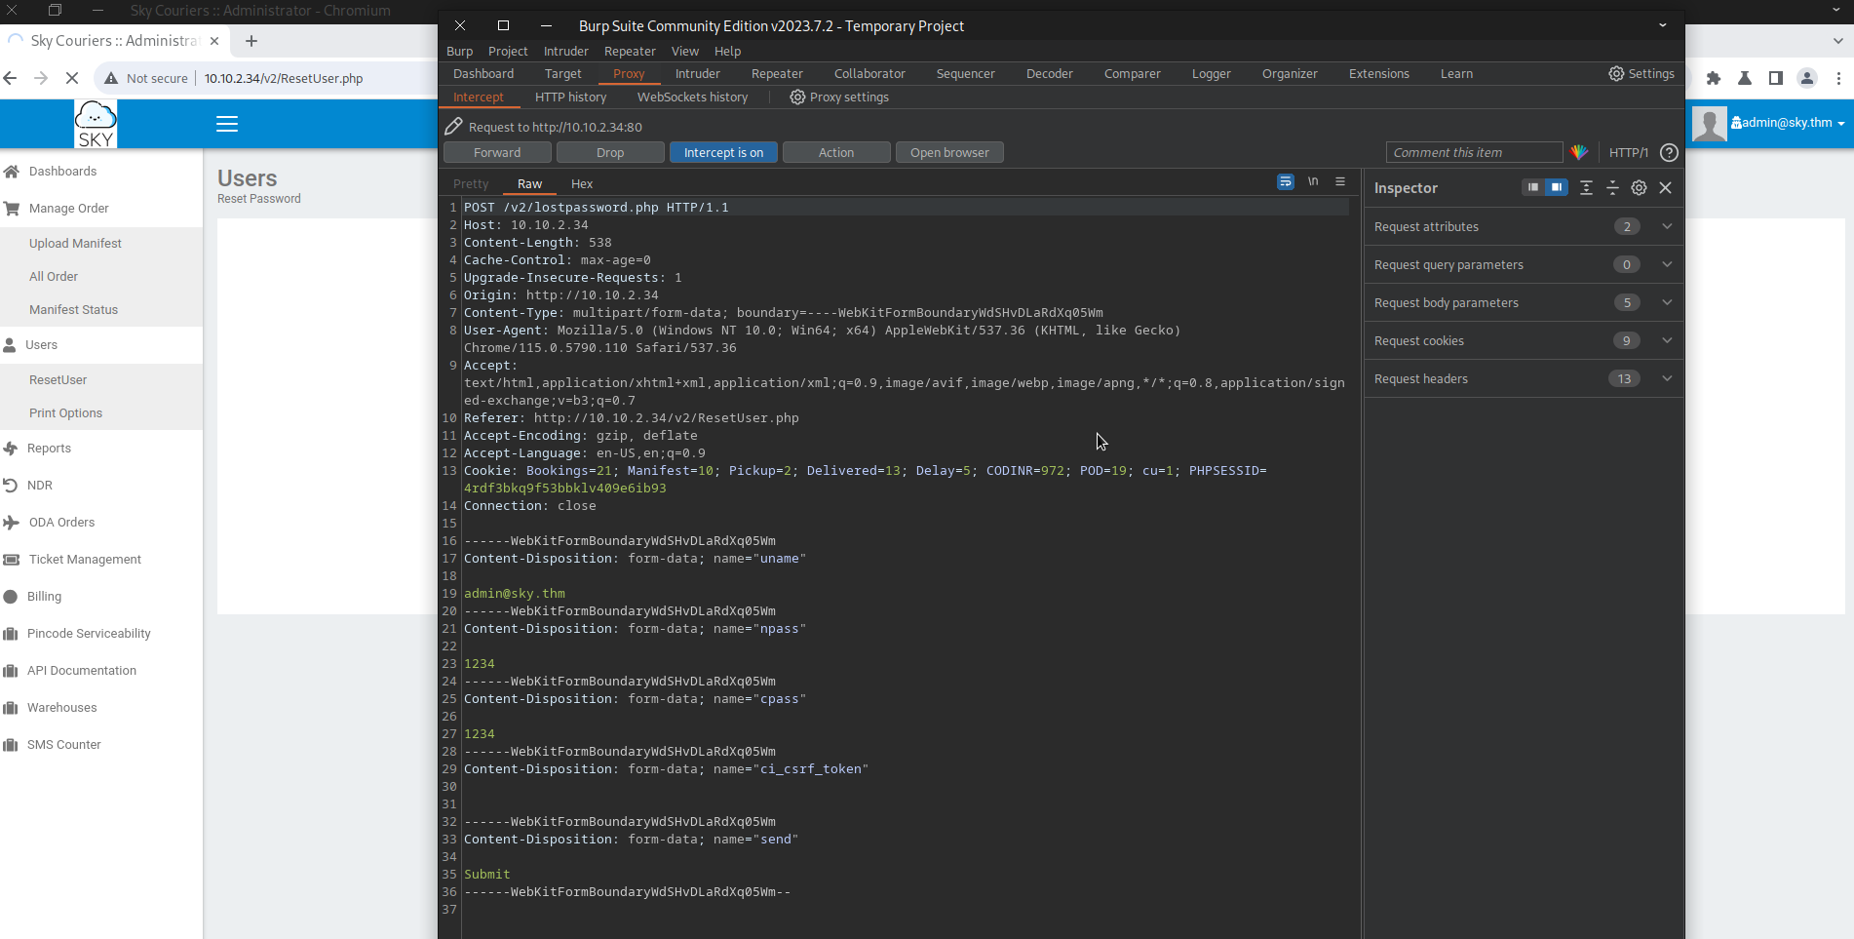1854x939 pixels.
Task: Close the Inspector panel
Action: [1665, 187]
